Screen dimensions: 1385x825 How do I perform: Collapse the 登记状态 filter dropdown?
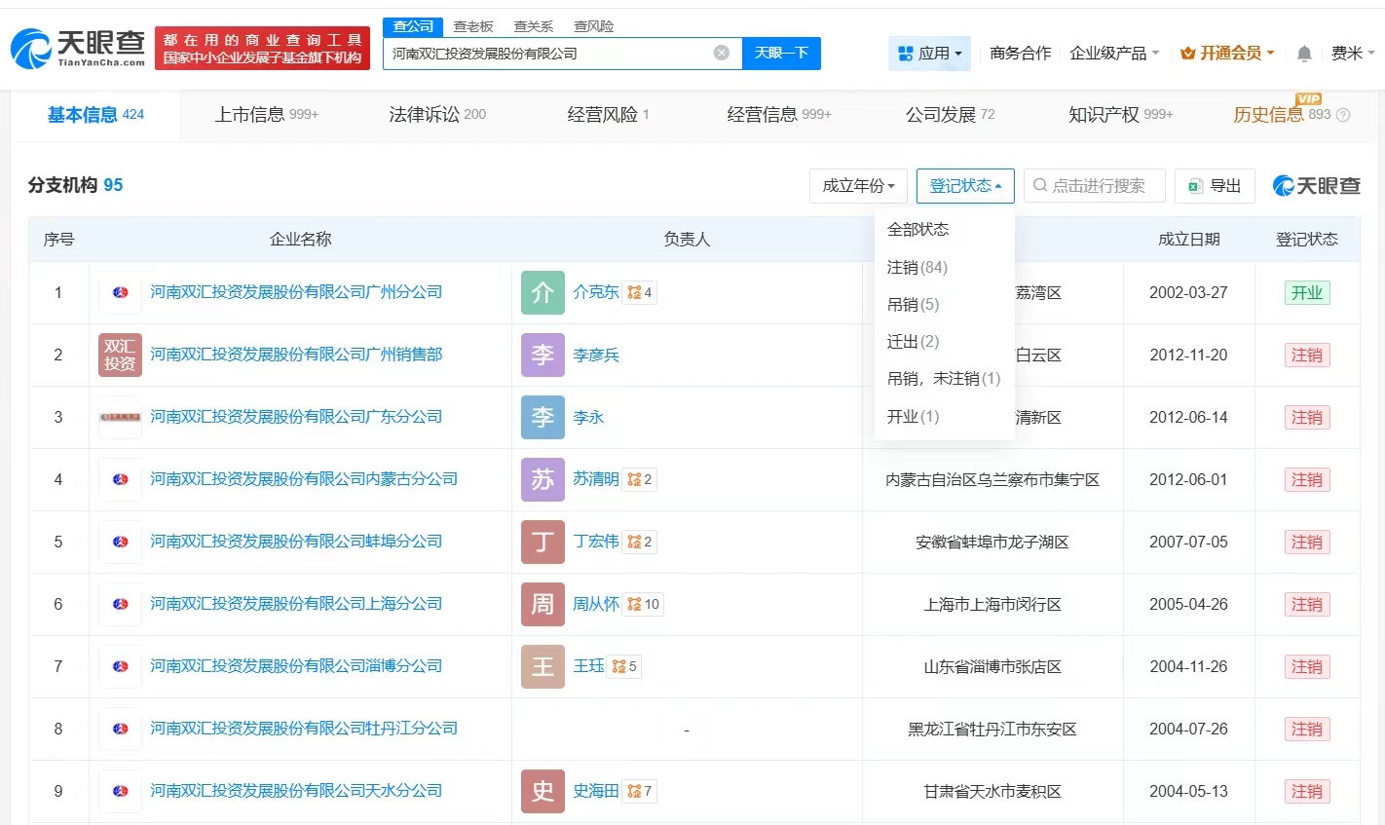click(965, 186)
